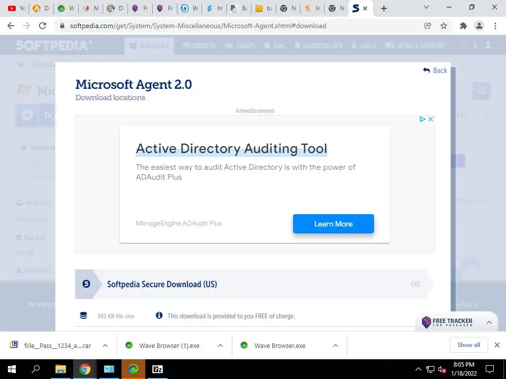Image resolution: width=506 pixels, height=379 pixels.
Task: Click the AdChoices triangle icon
Action: [422, 119]
